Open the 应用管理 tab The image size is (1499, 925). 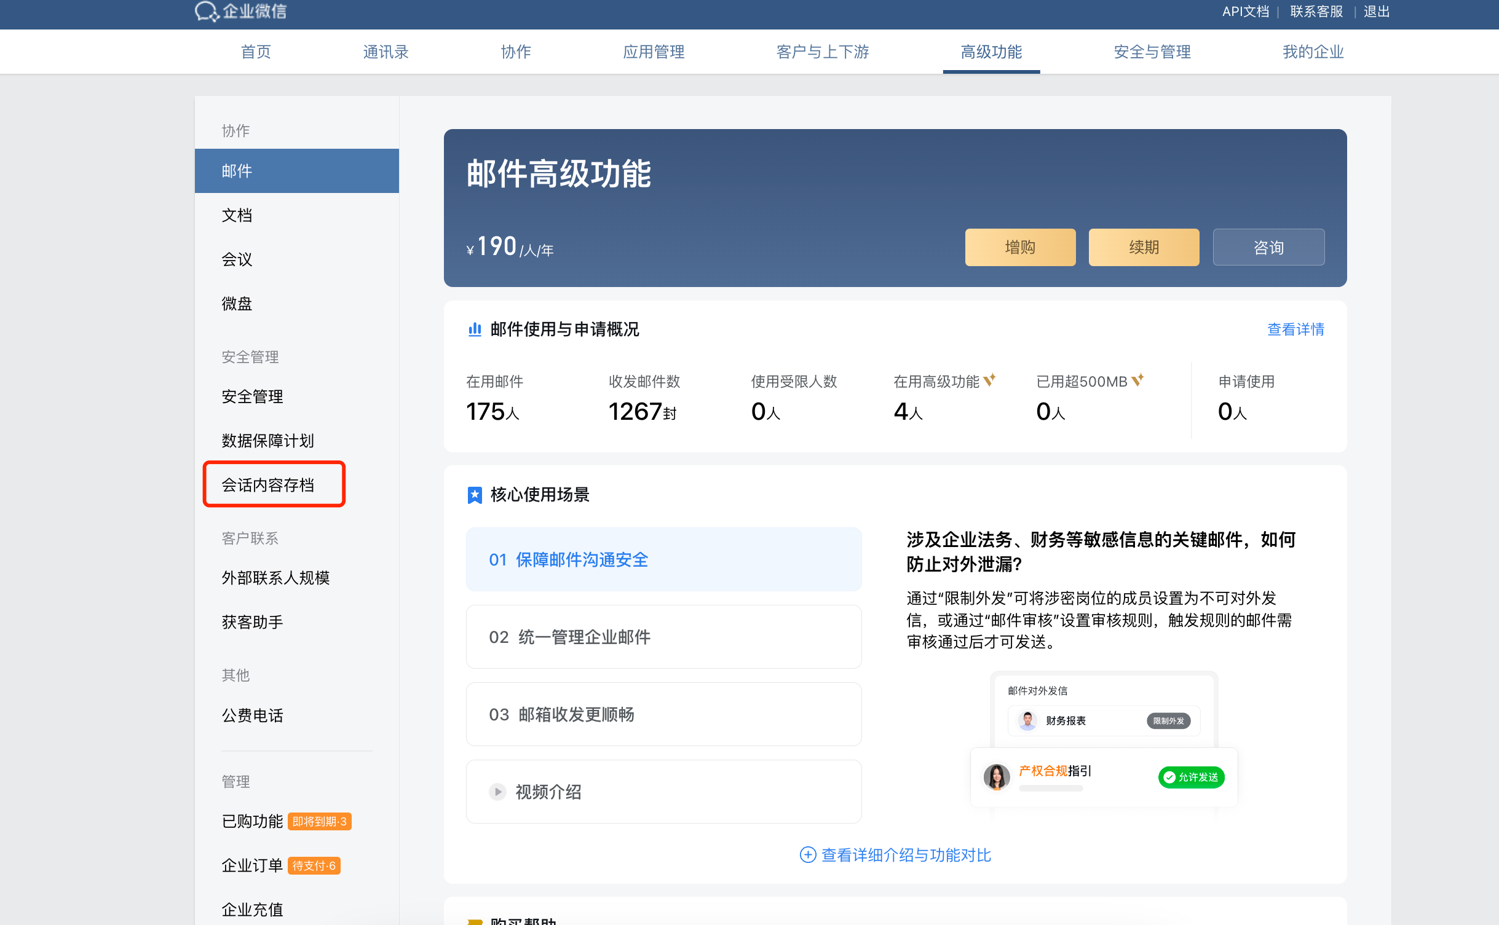click(654, 52)
